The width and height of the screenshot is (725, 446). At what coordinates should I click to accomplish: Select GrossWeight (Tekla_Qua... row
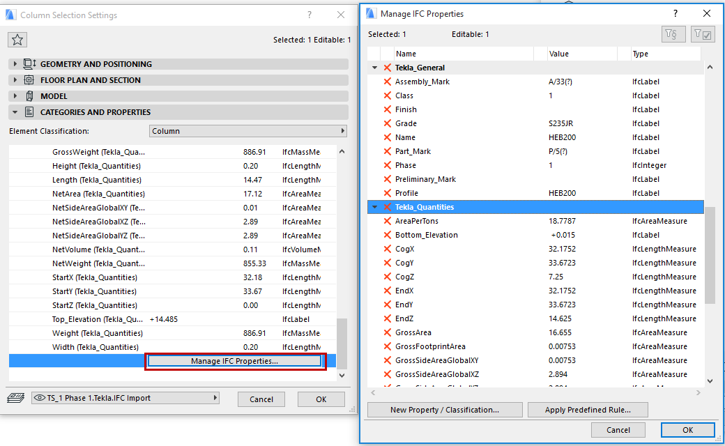pyautogui.click(x=172, y=152)
